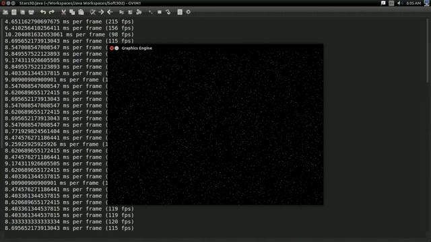The image size is (431, 242).
Task: Run Make from the toolbar
Action: click(x=150, y=12)
